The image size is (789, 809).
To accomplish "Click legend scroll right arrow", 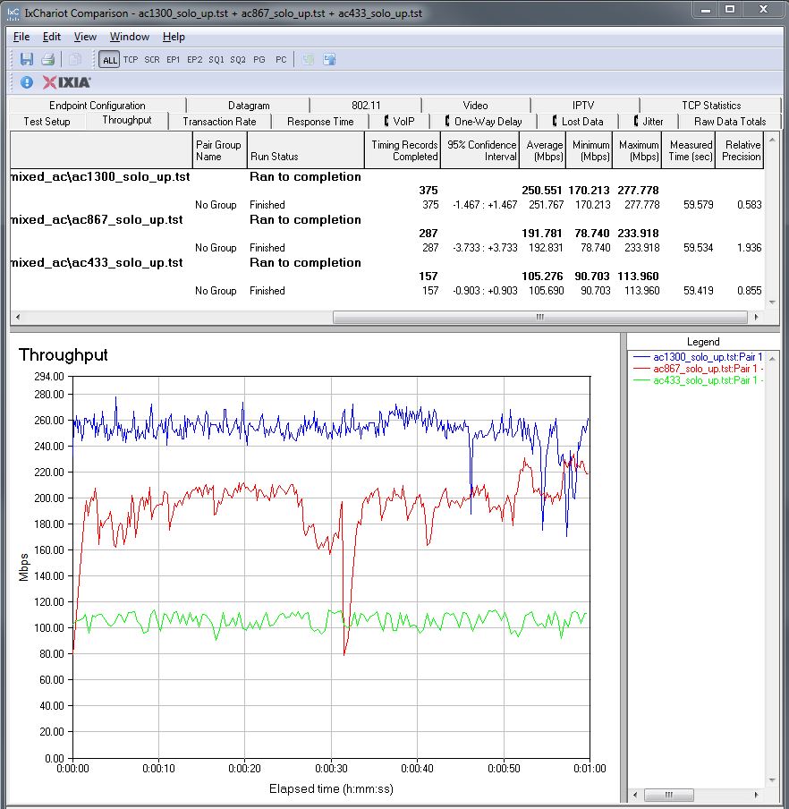I will tap(756, 795).
